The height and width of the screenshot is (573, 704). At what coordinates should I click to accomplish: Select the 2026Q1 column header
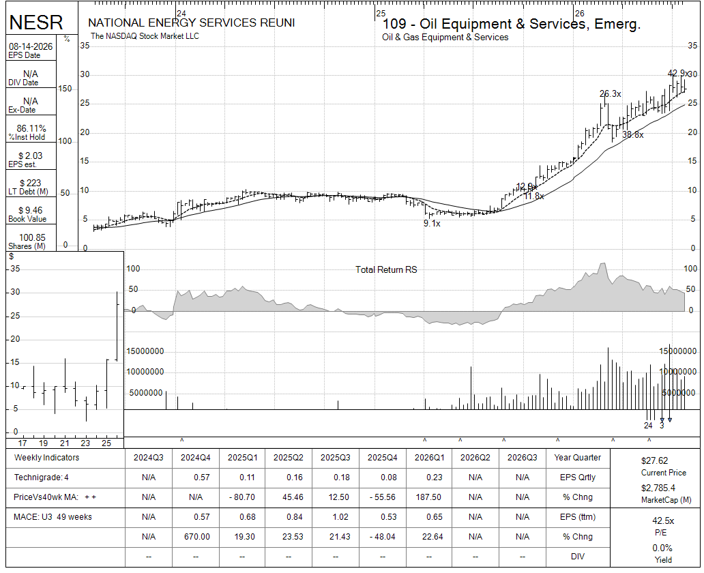pos(429,458)
